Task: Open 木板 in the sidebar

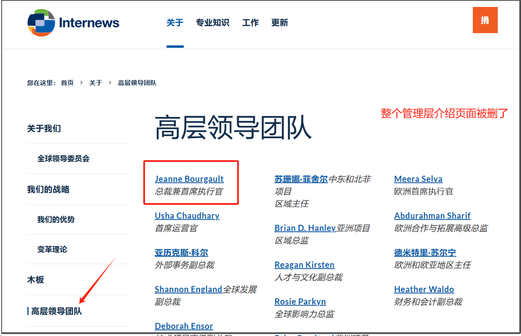Action: (36, 280)
